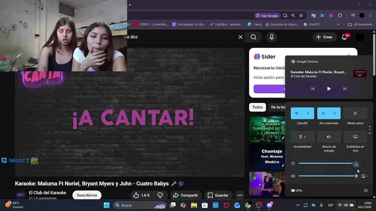Image resolution: width=376 pixels, height=211 pixels.
Task: Open Discord from taskbar
Action: coord(269,205)
